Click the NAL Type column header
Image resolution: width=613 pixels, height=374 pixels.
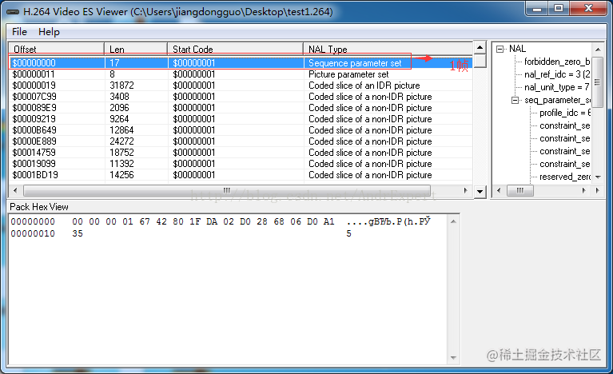pos(388,50)
